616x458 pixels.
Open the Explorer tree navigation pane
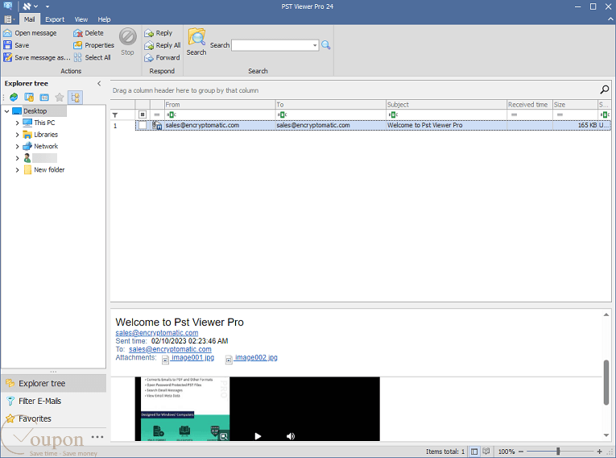(x=53, y=383)
